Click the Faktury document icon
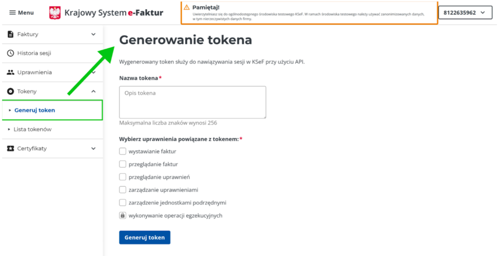 11,34
